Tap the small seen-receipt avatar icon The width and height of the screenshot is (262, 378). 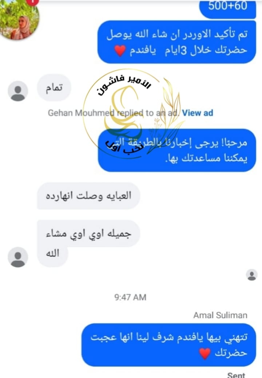click(x=252, y=275)
